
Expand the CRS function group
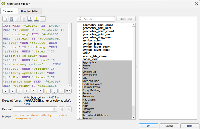point(79,78)
